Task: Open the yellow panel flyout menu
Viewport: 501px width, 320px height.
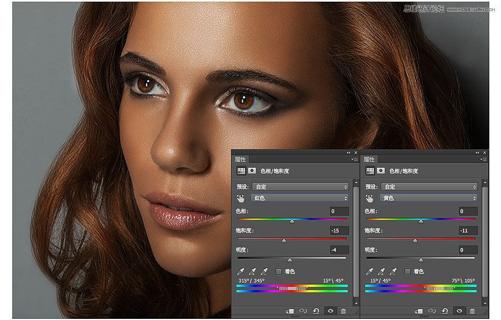Action: pos(483,159)
